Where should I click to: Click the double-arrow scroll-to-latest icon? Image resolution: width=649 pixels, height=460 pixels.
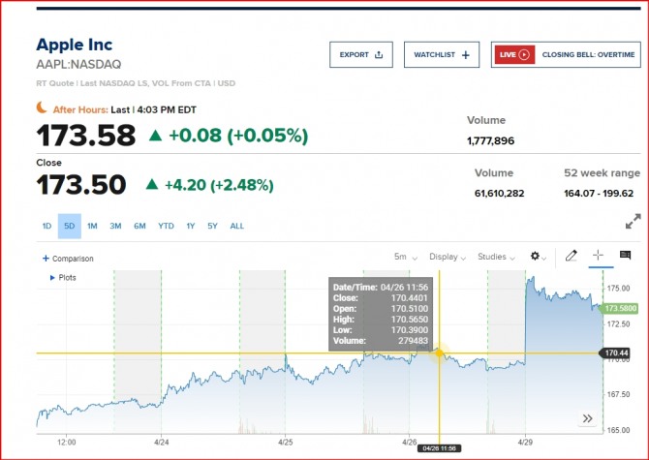point(586,418)
